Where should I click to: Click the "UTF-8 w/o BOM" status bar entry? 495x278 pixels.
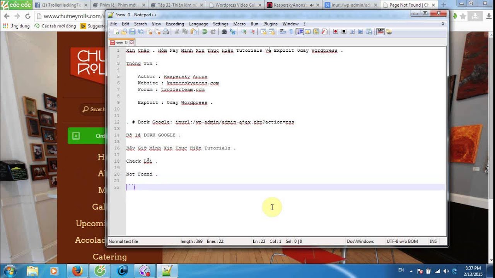[x=402, y=241]
